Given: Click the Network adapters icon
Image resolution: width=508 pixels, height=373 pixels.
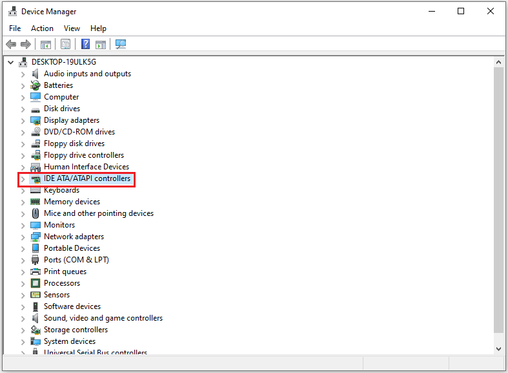Looking at the screenshot, I should (x=36, y=237).
